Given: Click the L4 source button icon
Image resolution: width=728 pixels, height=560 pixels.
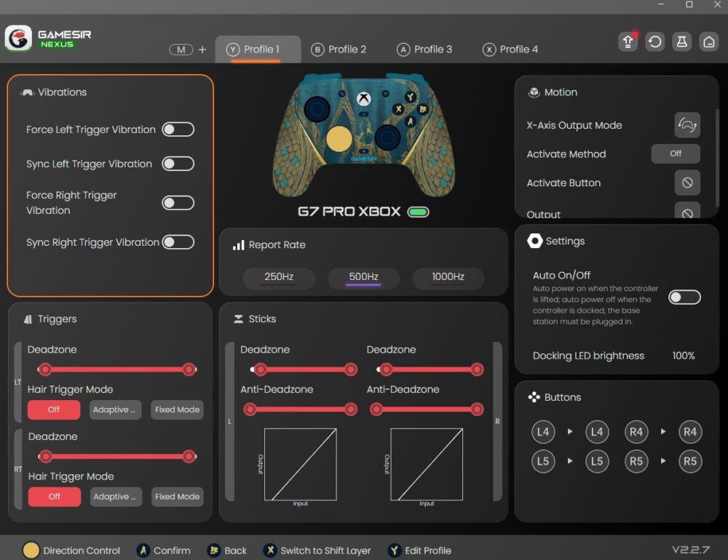Looking at the screenshot, I should 542,432.
